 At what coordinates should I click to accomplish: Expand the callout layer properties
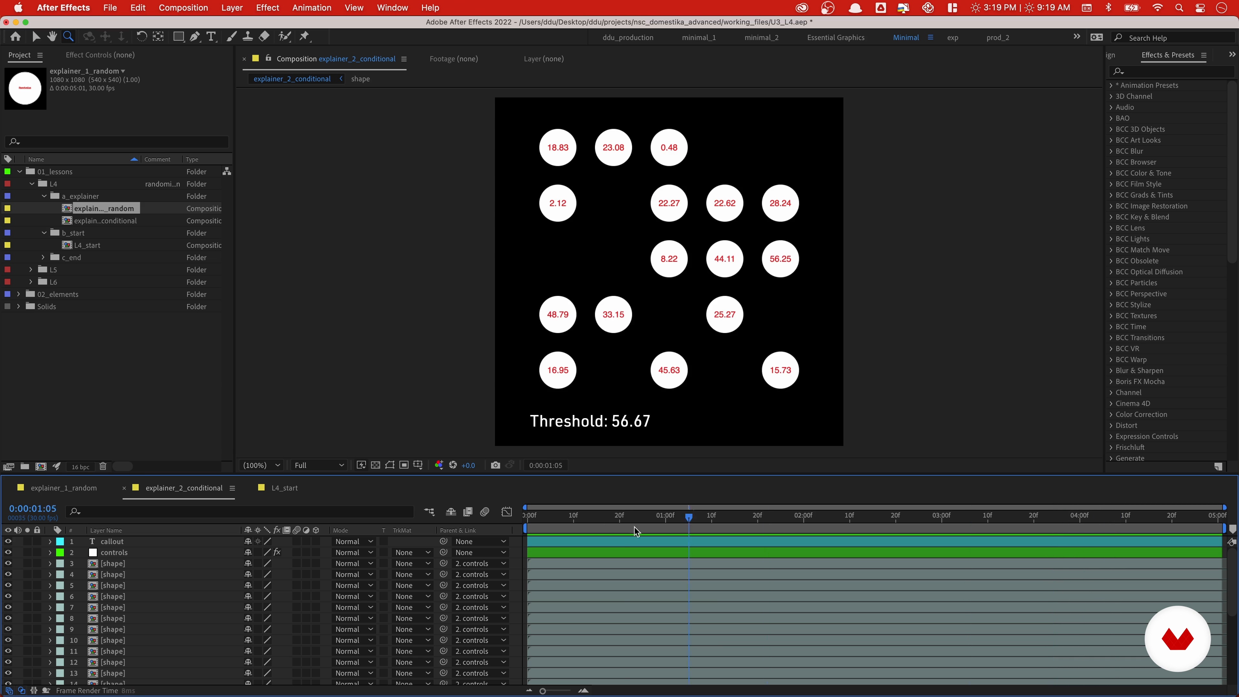(50, 542)
